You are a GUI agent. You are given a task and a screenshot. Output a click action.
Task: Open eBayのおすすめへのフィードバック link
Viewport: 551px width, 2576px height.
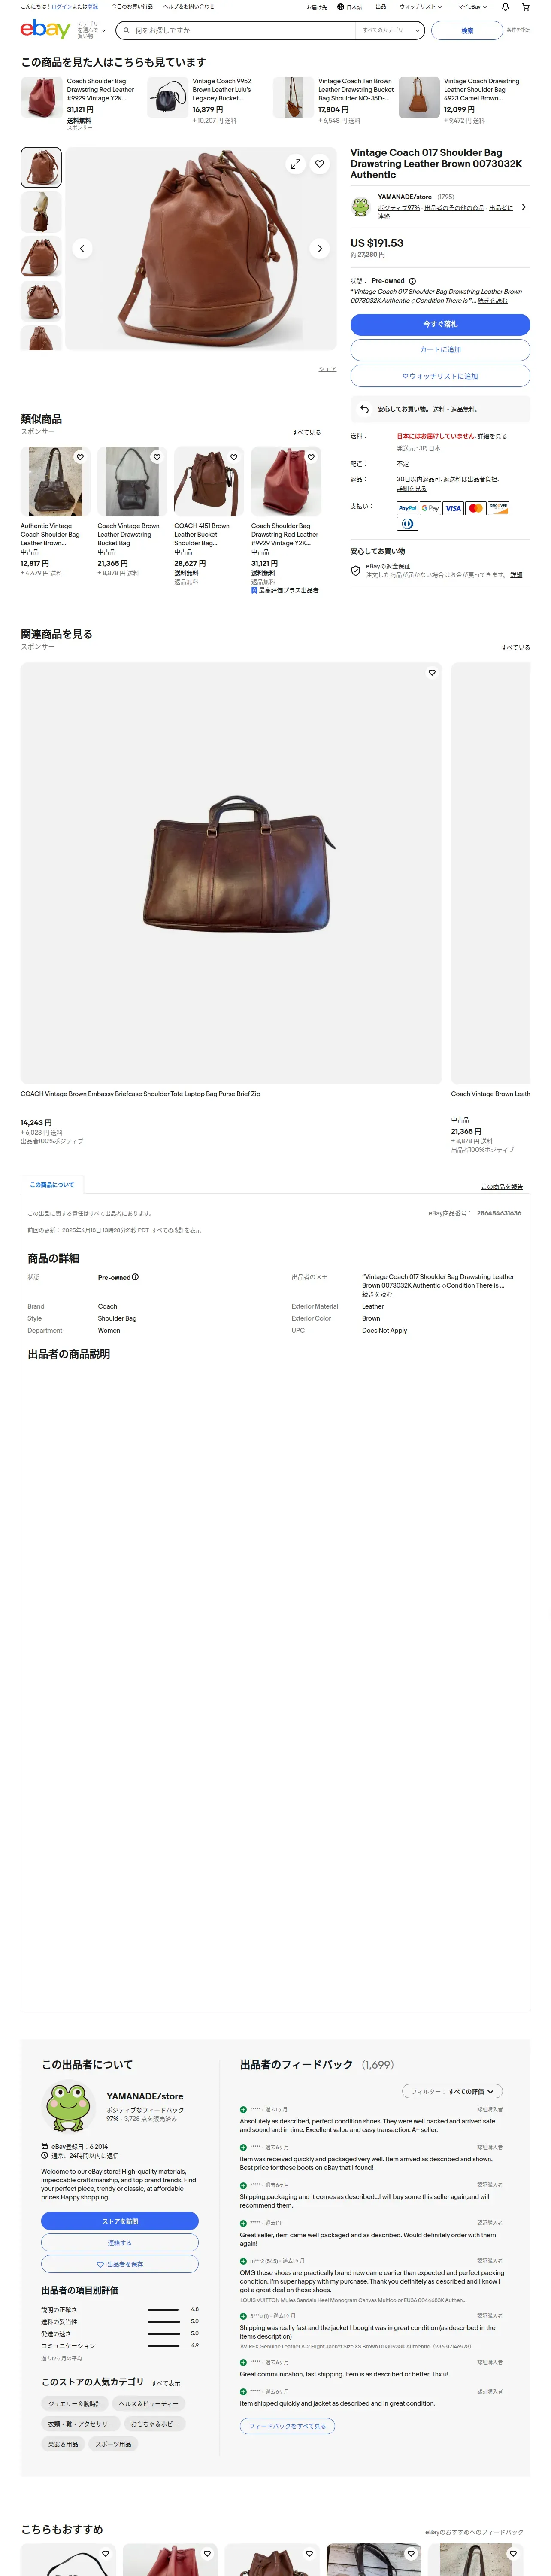[474, 2532]
